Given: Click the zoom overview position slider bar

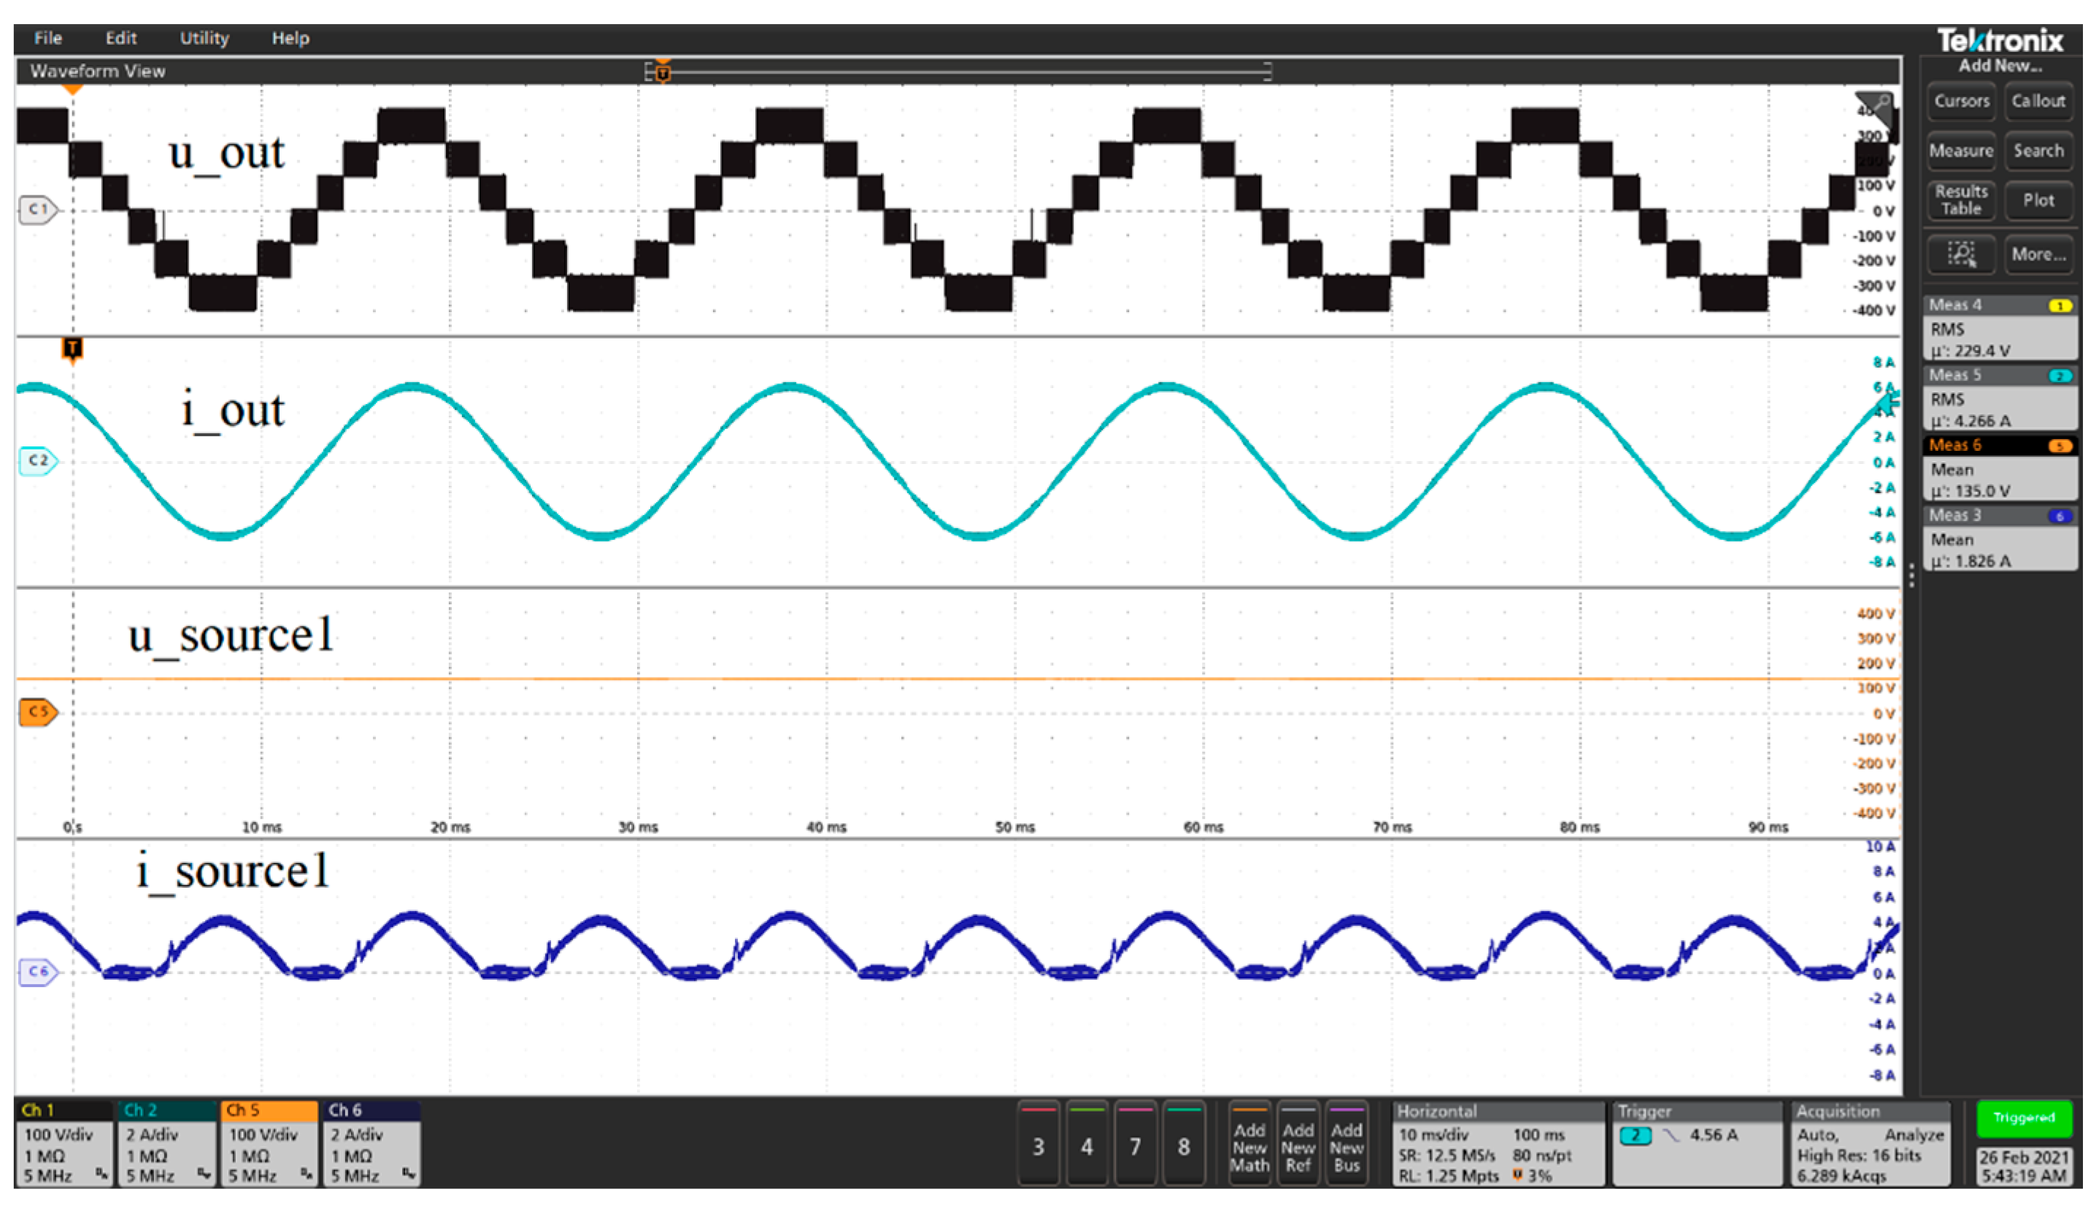Looking at the screenshot, I should (x=958, y=73).
